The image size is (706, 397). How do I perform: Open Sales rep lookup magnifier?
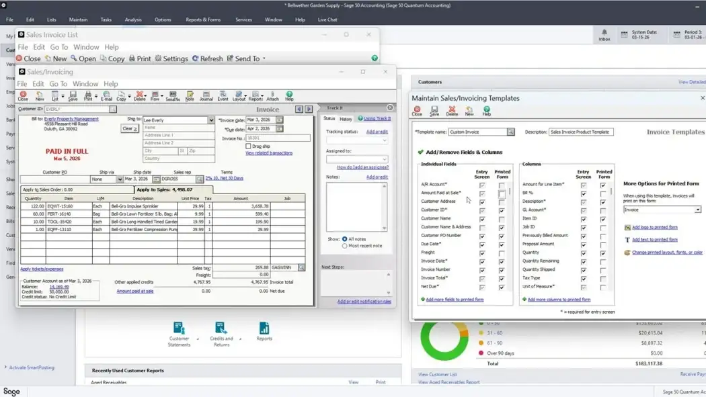(200, 179)
